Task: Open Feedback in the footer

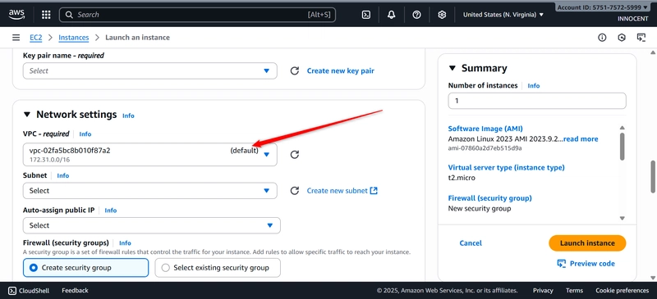Action: click(x=75, y=290)
